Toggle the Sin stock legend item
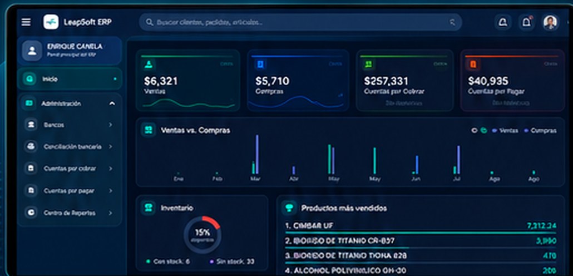The image size is (573, 276). (232, 262)
